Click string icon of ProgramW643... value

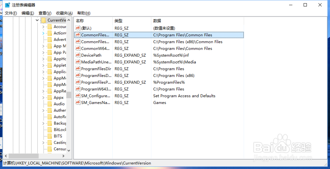78,89
